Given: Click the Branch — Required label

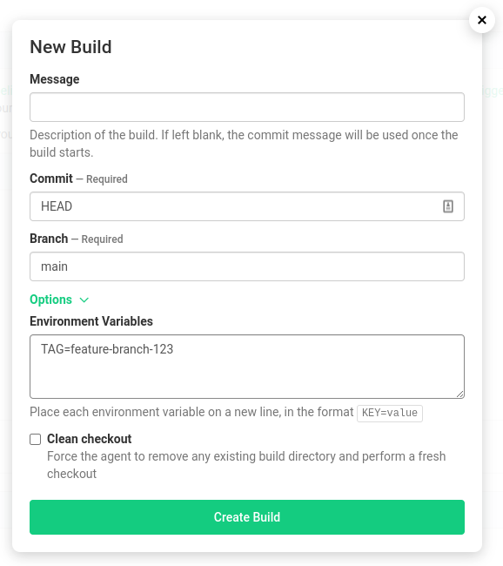Looking at the screenshot, I should click(x=77, y=239).
